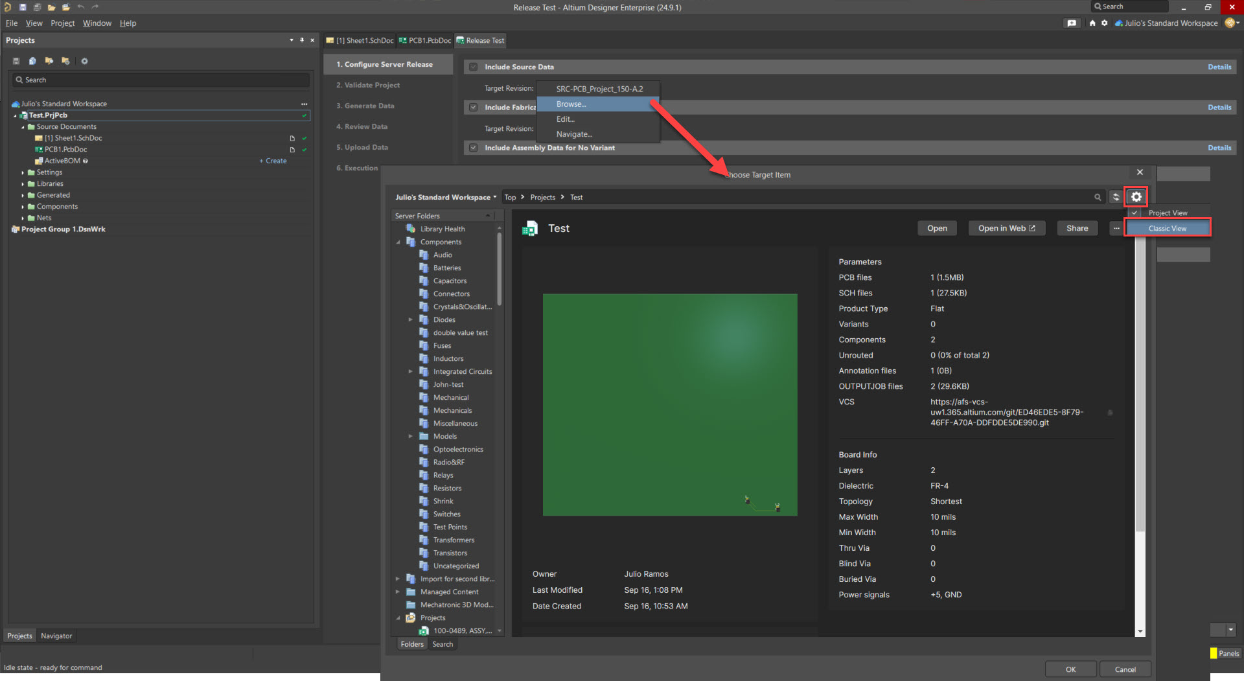Viewport: 1244px width, 681px height.
Task: Click the Projects panel settings gear icon
Action: point(84,61)
